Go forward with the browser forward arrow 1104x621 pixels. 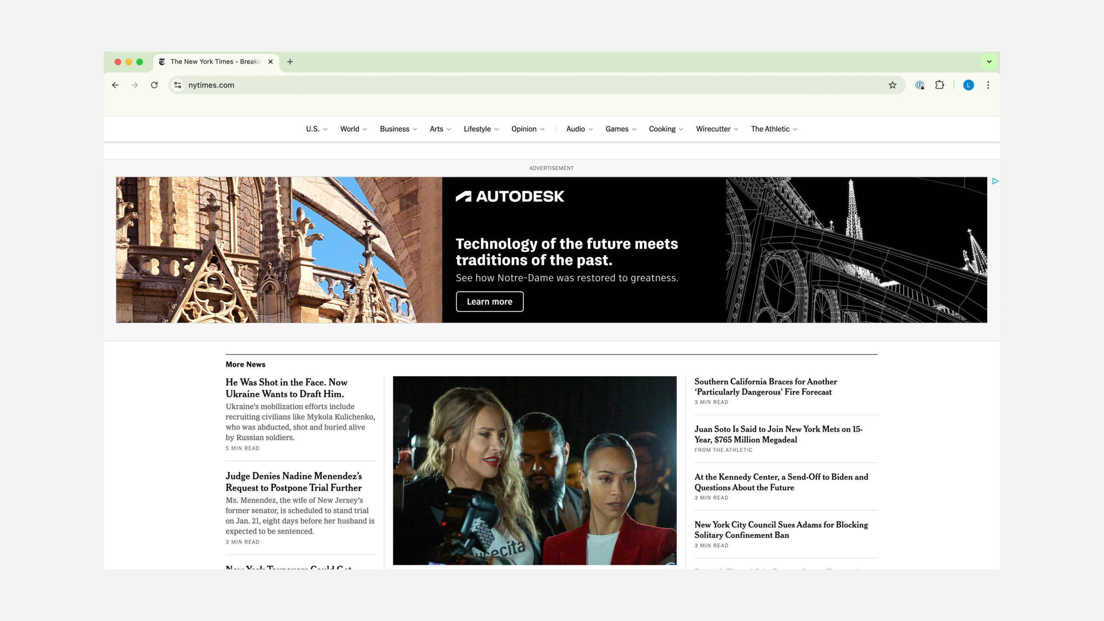(135, 85)
